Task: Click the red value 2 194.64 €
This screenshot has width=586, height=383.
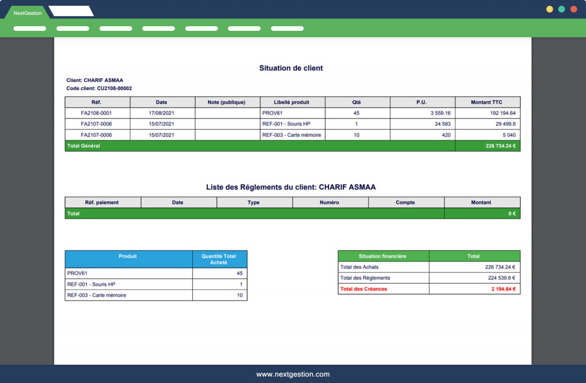Action: [x=503, y=289]
